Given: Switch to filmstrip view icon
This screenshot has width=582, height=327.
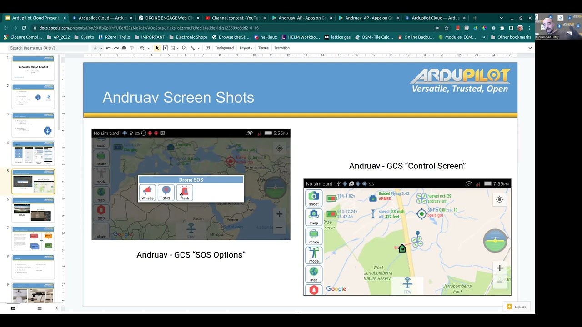Looking at the screenshot, I should 13,308.
